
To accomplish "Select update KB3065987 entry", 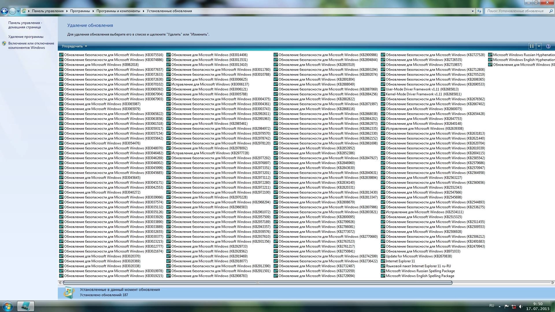I will [x=100, y=104].
